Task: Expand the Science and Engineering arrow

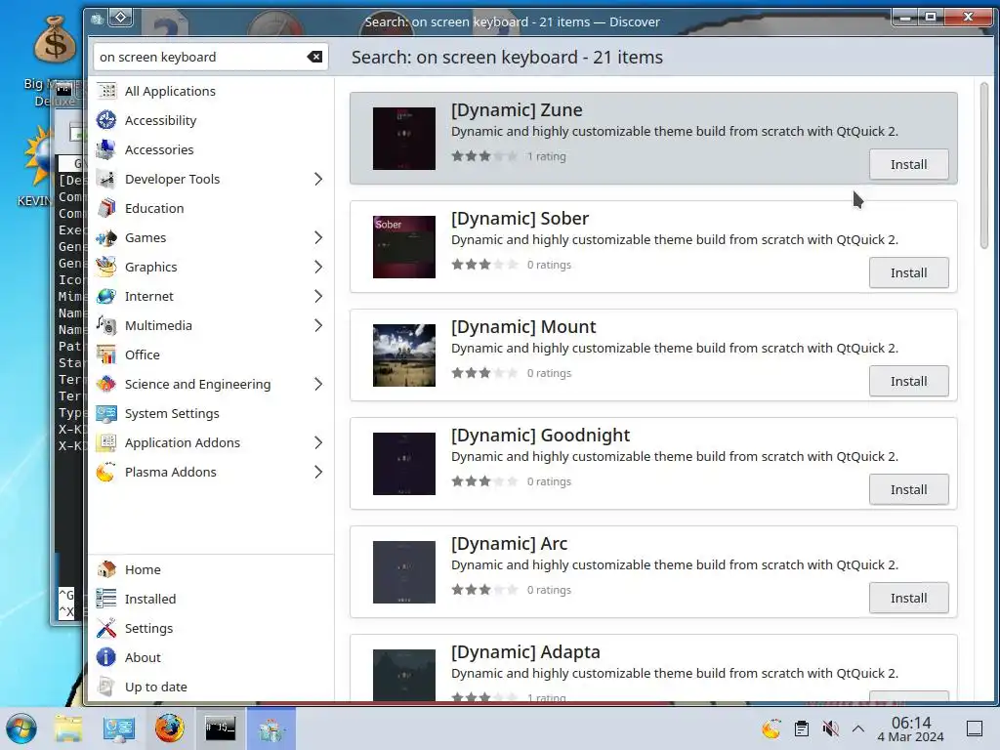Action: coord(318,385)
